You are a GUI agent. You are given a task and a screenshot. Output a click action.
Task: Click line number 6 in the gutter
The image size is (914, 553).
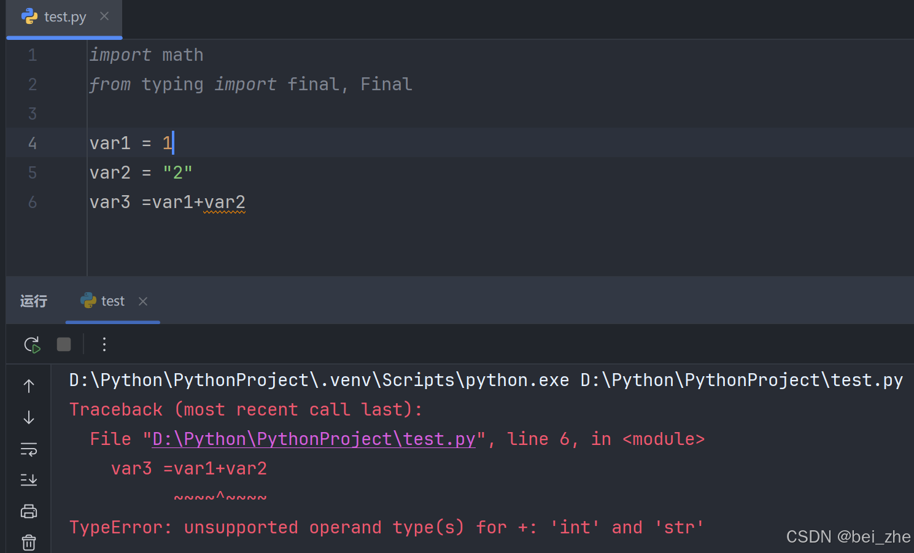(x=32, y=202)
